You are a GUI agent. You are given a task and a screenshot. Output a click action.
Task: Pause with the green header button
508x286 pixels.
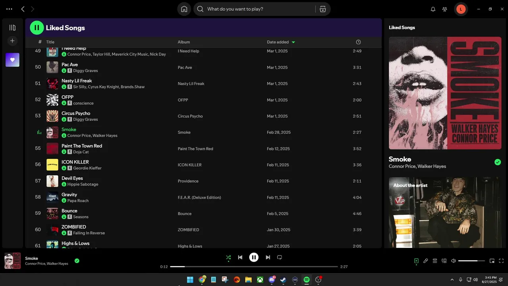[x=37, y=28]
